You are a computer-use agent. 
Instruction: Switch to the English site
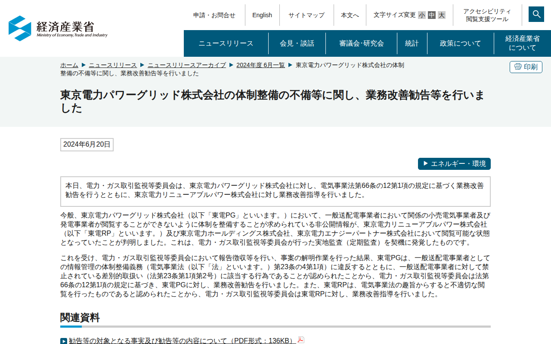tap(262, 15)
